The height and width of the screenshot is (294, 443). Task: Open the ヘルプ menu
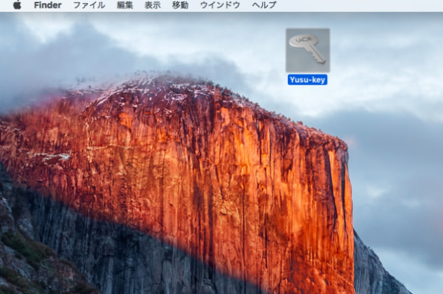click(x=264, y=5)
